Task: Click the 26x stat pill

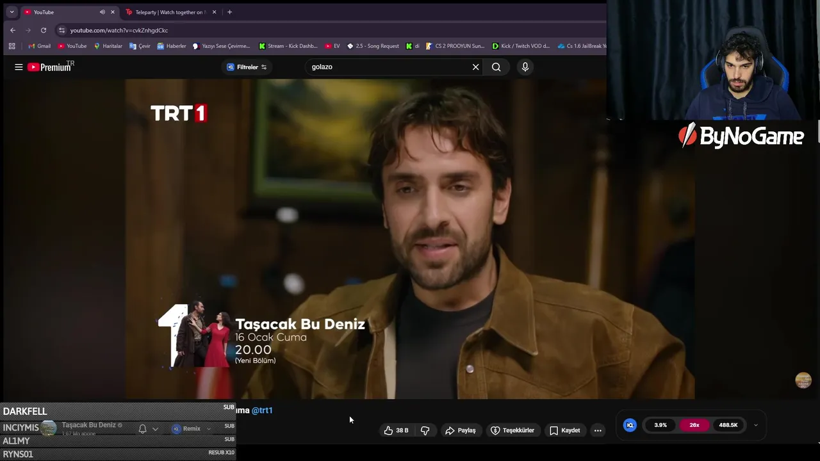Action: (694, 425)
